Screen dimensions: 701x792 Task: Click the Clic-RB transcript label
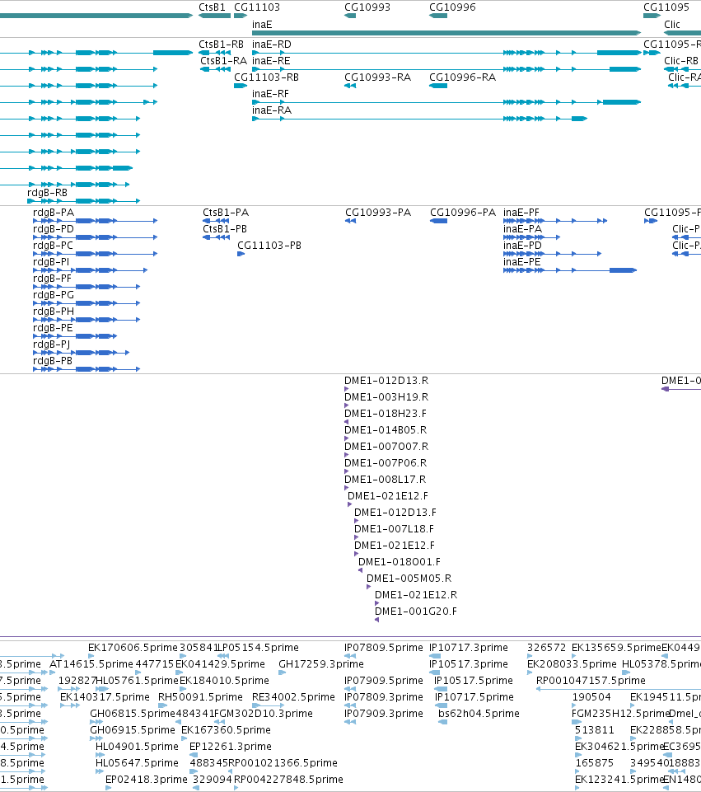(x=681, y=61)
